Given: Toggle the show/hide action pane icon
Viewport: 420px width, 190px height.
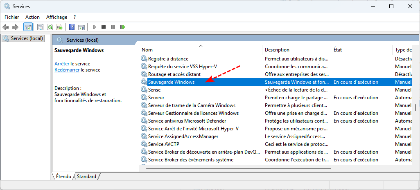Looking at the screenshot, I should pos(81,27).
